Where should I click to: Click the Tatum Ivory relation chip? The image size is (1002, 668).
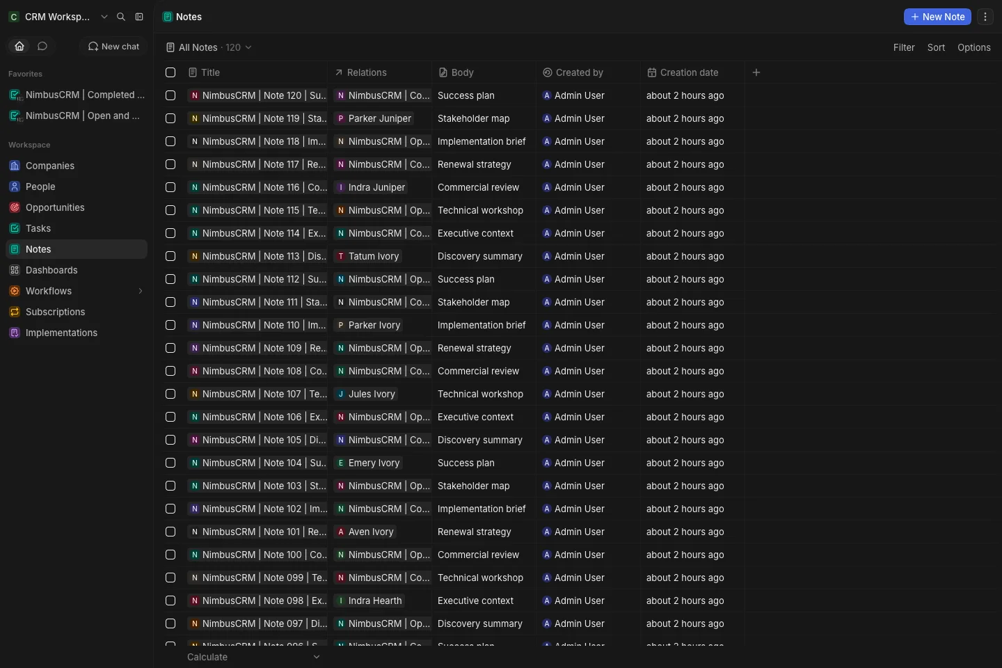(368, 256)
